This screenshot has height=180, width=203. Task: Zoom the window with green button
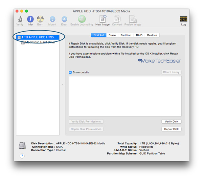[x=26, y=11]
